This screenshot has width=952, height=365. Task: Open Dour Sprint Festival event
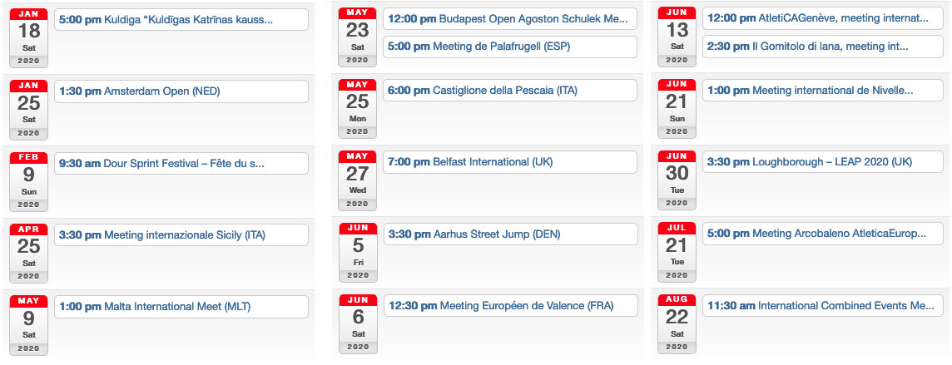181,163
